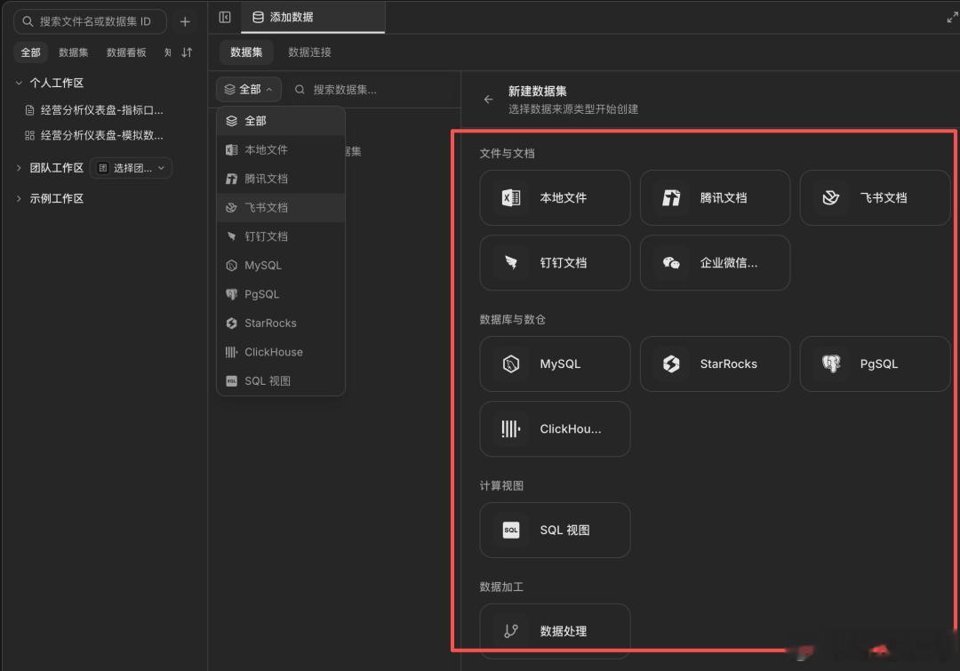Choose 飞书文档 from the filter dropdown
This screenshot has width=960, height=671.
coord(281,208)
